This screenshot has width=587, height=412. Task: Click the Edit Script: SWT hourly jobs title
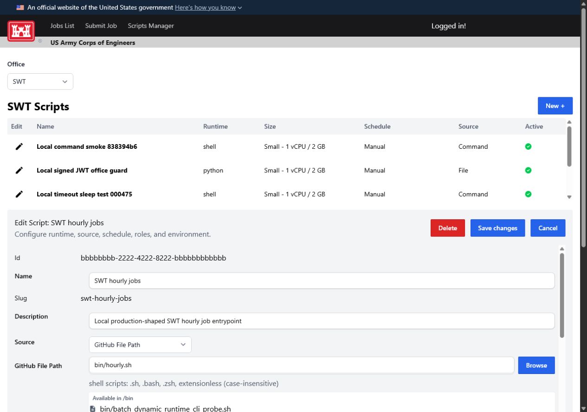[59, 223]
